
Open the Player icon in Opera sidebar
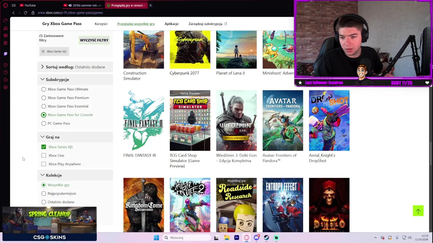(x=5, y=65)
